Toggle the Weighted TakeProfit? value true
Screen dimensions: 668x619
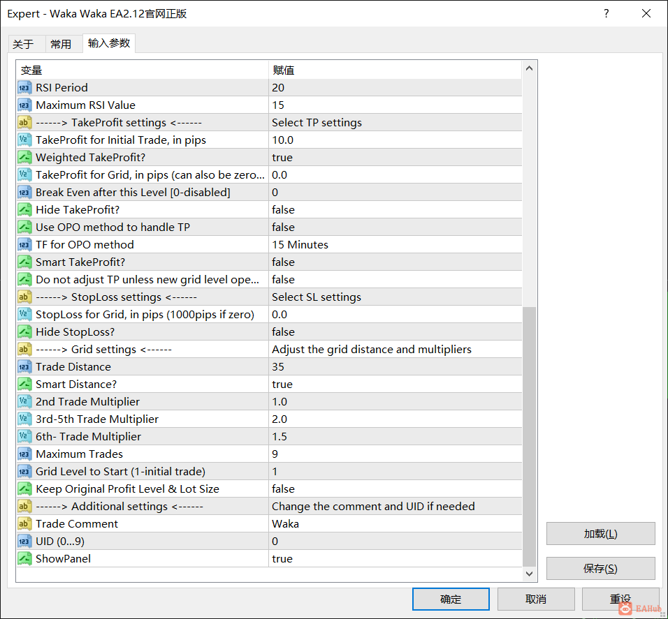pos(395,158)
